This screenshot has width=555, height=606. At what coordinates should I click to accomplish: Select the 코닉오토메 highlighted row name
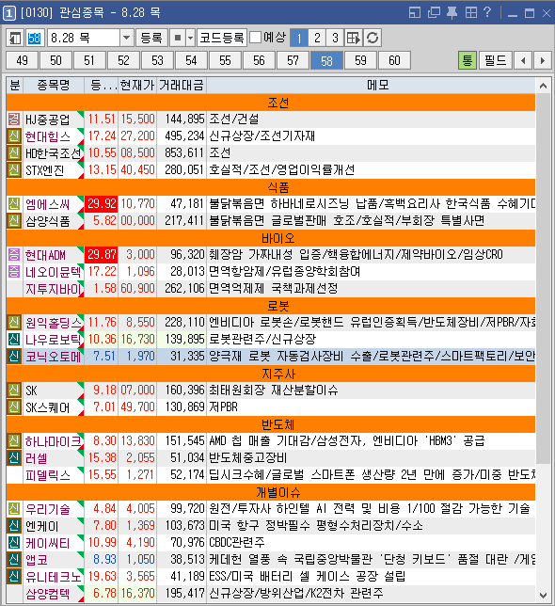coord(53,357)
